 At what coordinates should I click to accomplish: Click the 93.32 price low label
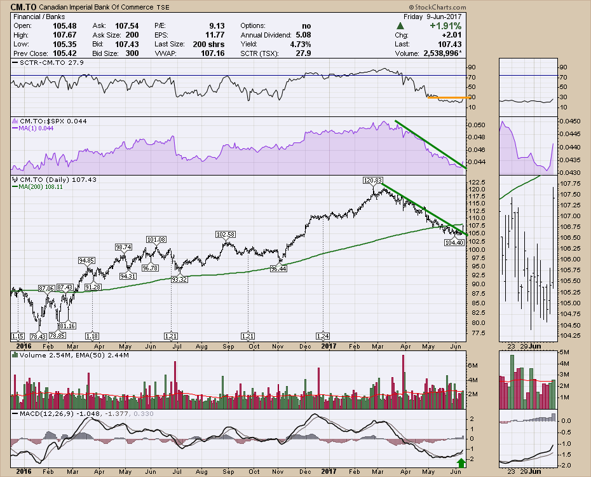tap(179, 279)
